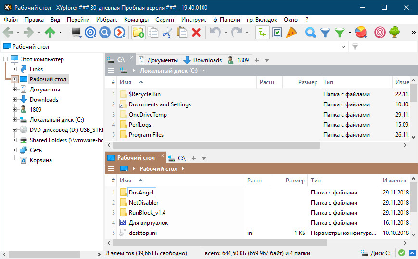Sort the top pane by the Размер column
This screenshot has width=418, height=259.
tap(301, 82)
